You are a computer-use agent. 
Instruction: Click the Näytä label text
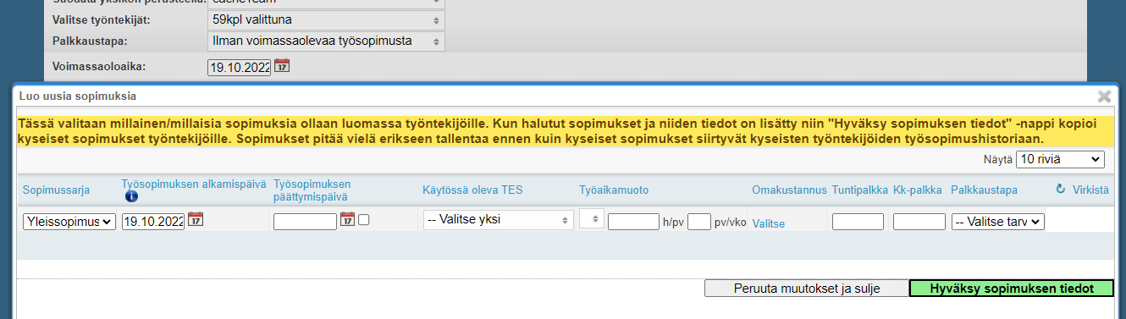[x=997, y=159]
